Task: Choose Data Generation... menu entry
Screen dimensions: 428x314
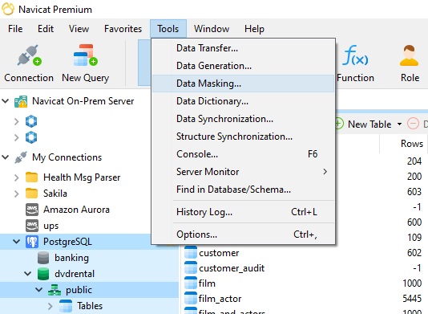Action: click(x=243, y=66)
